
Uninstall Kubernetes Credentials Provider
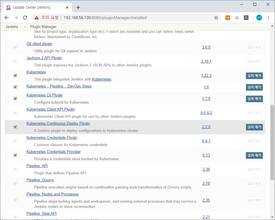[x=254, y=155]
